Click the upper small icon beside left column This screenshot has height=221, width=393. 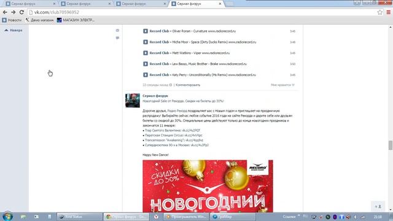click(117, 30)
